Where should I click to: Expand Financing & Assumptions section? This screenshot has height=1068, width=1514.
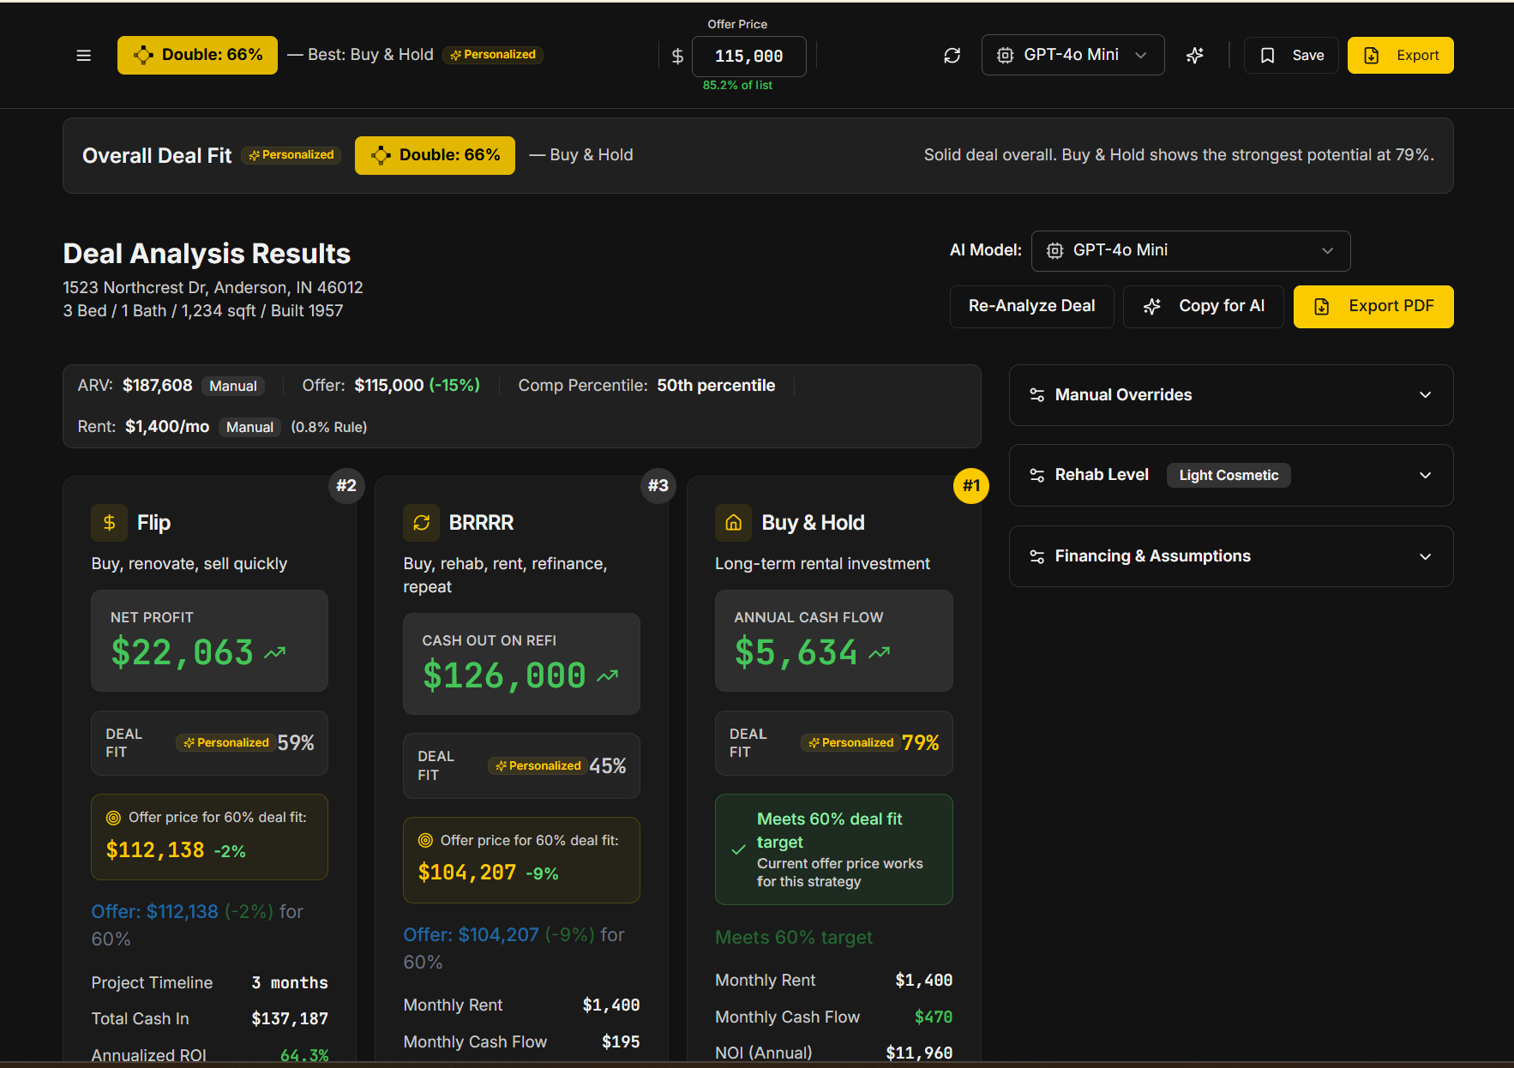click(x=1231, y=556)
